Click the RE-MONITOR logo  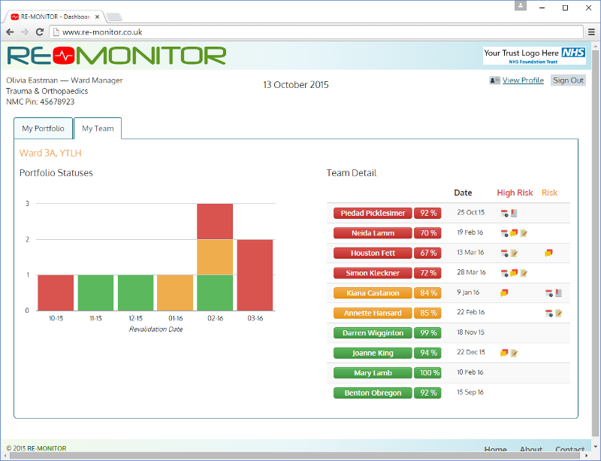pyautogui.click(x=116, y=56)
